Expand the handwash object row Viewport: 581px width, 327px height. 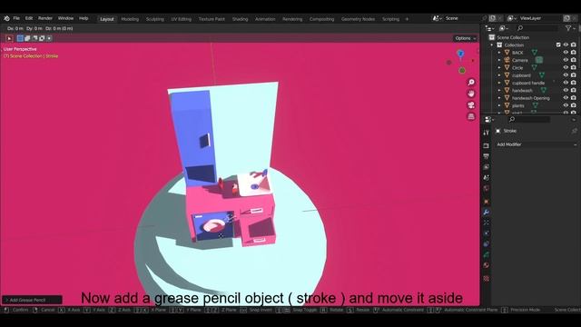point(499,91)
